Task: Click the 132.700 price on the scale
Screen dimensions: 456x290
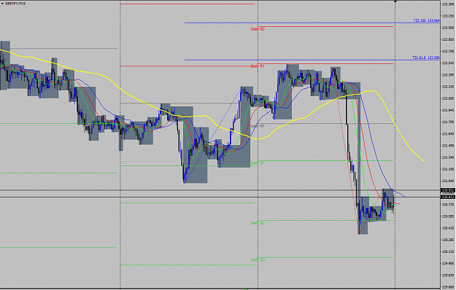Action: click(448, 51)
